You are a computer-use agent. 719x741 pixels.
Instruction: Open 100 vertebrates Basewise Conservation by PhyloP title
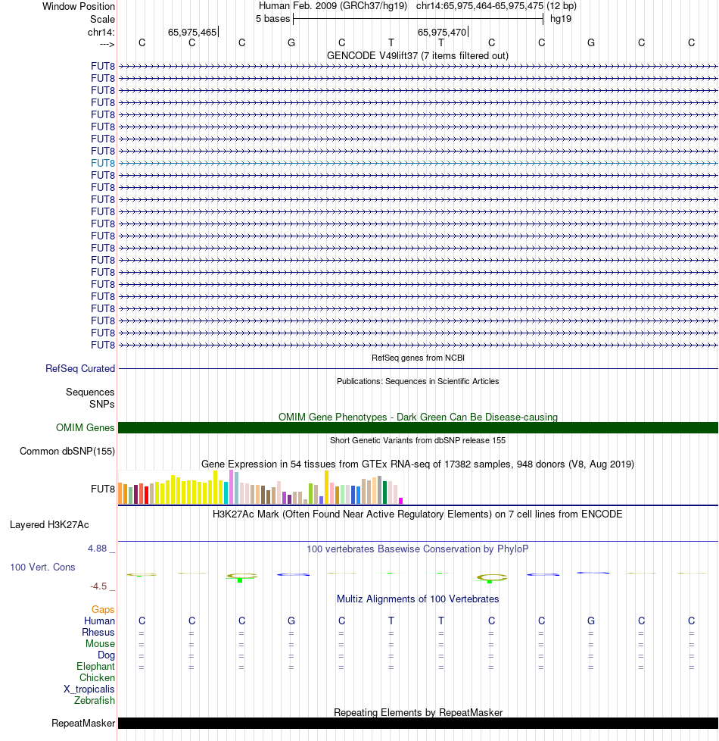418,549
